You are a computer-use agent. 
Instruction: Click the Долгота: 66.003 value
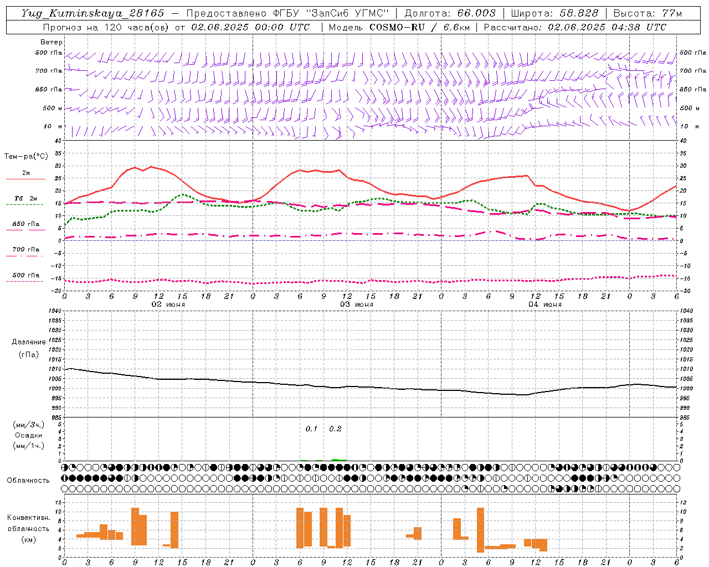450,13
